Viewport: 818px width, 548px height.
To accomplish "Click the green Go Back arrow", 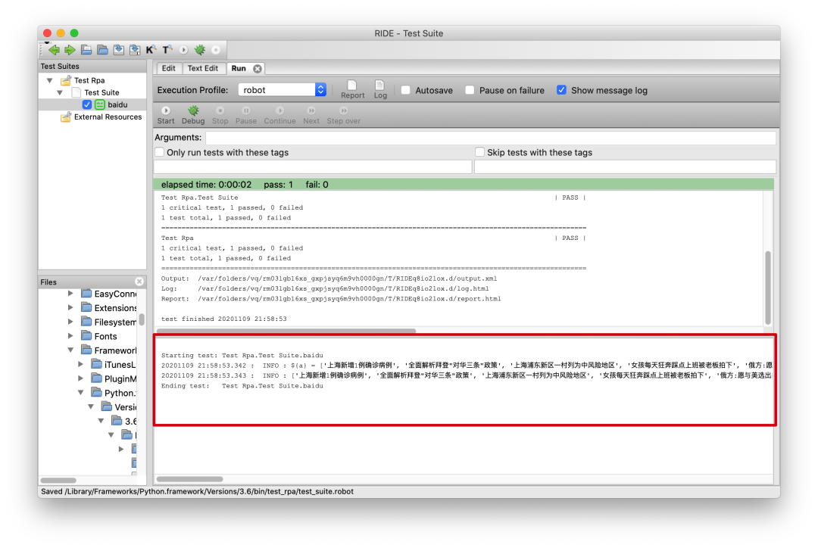I will pyautogui.click(x=54, y=50).
